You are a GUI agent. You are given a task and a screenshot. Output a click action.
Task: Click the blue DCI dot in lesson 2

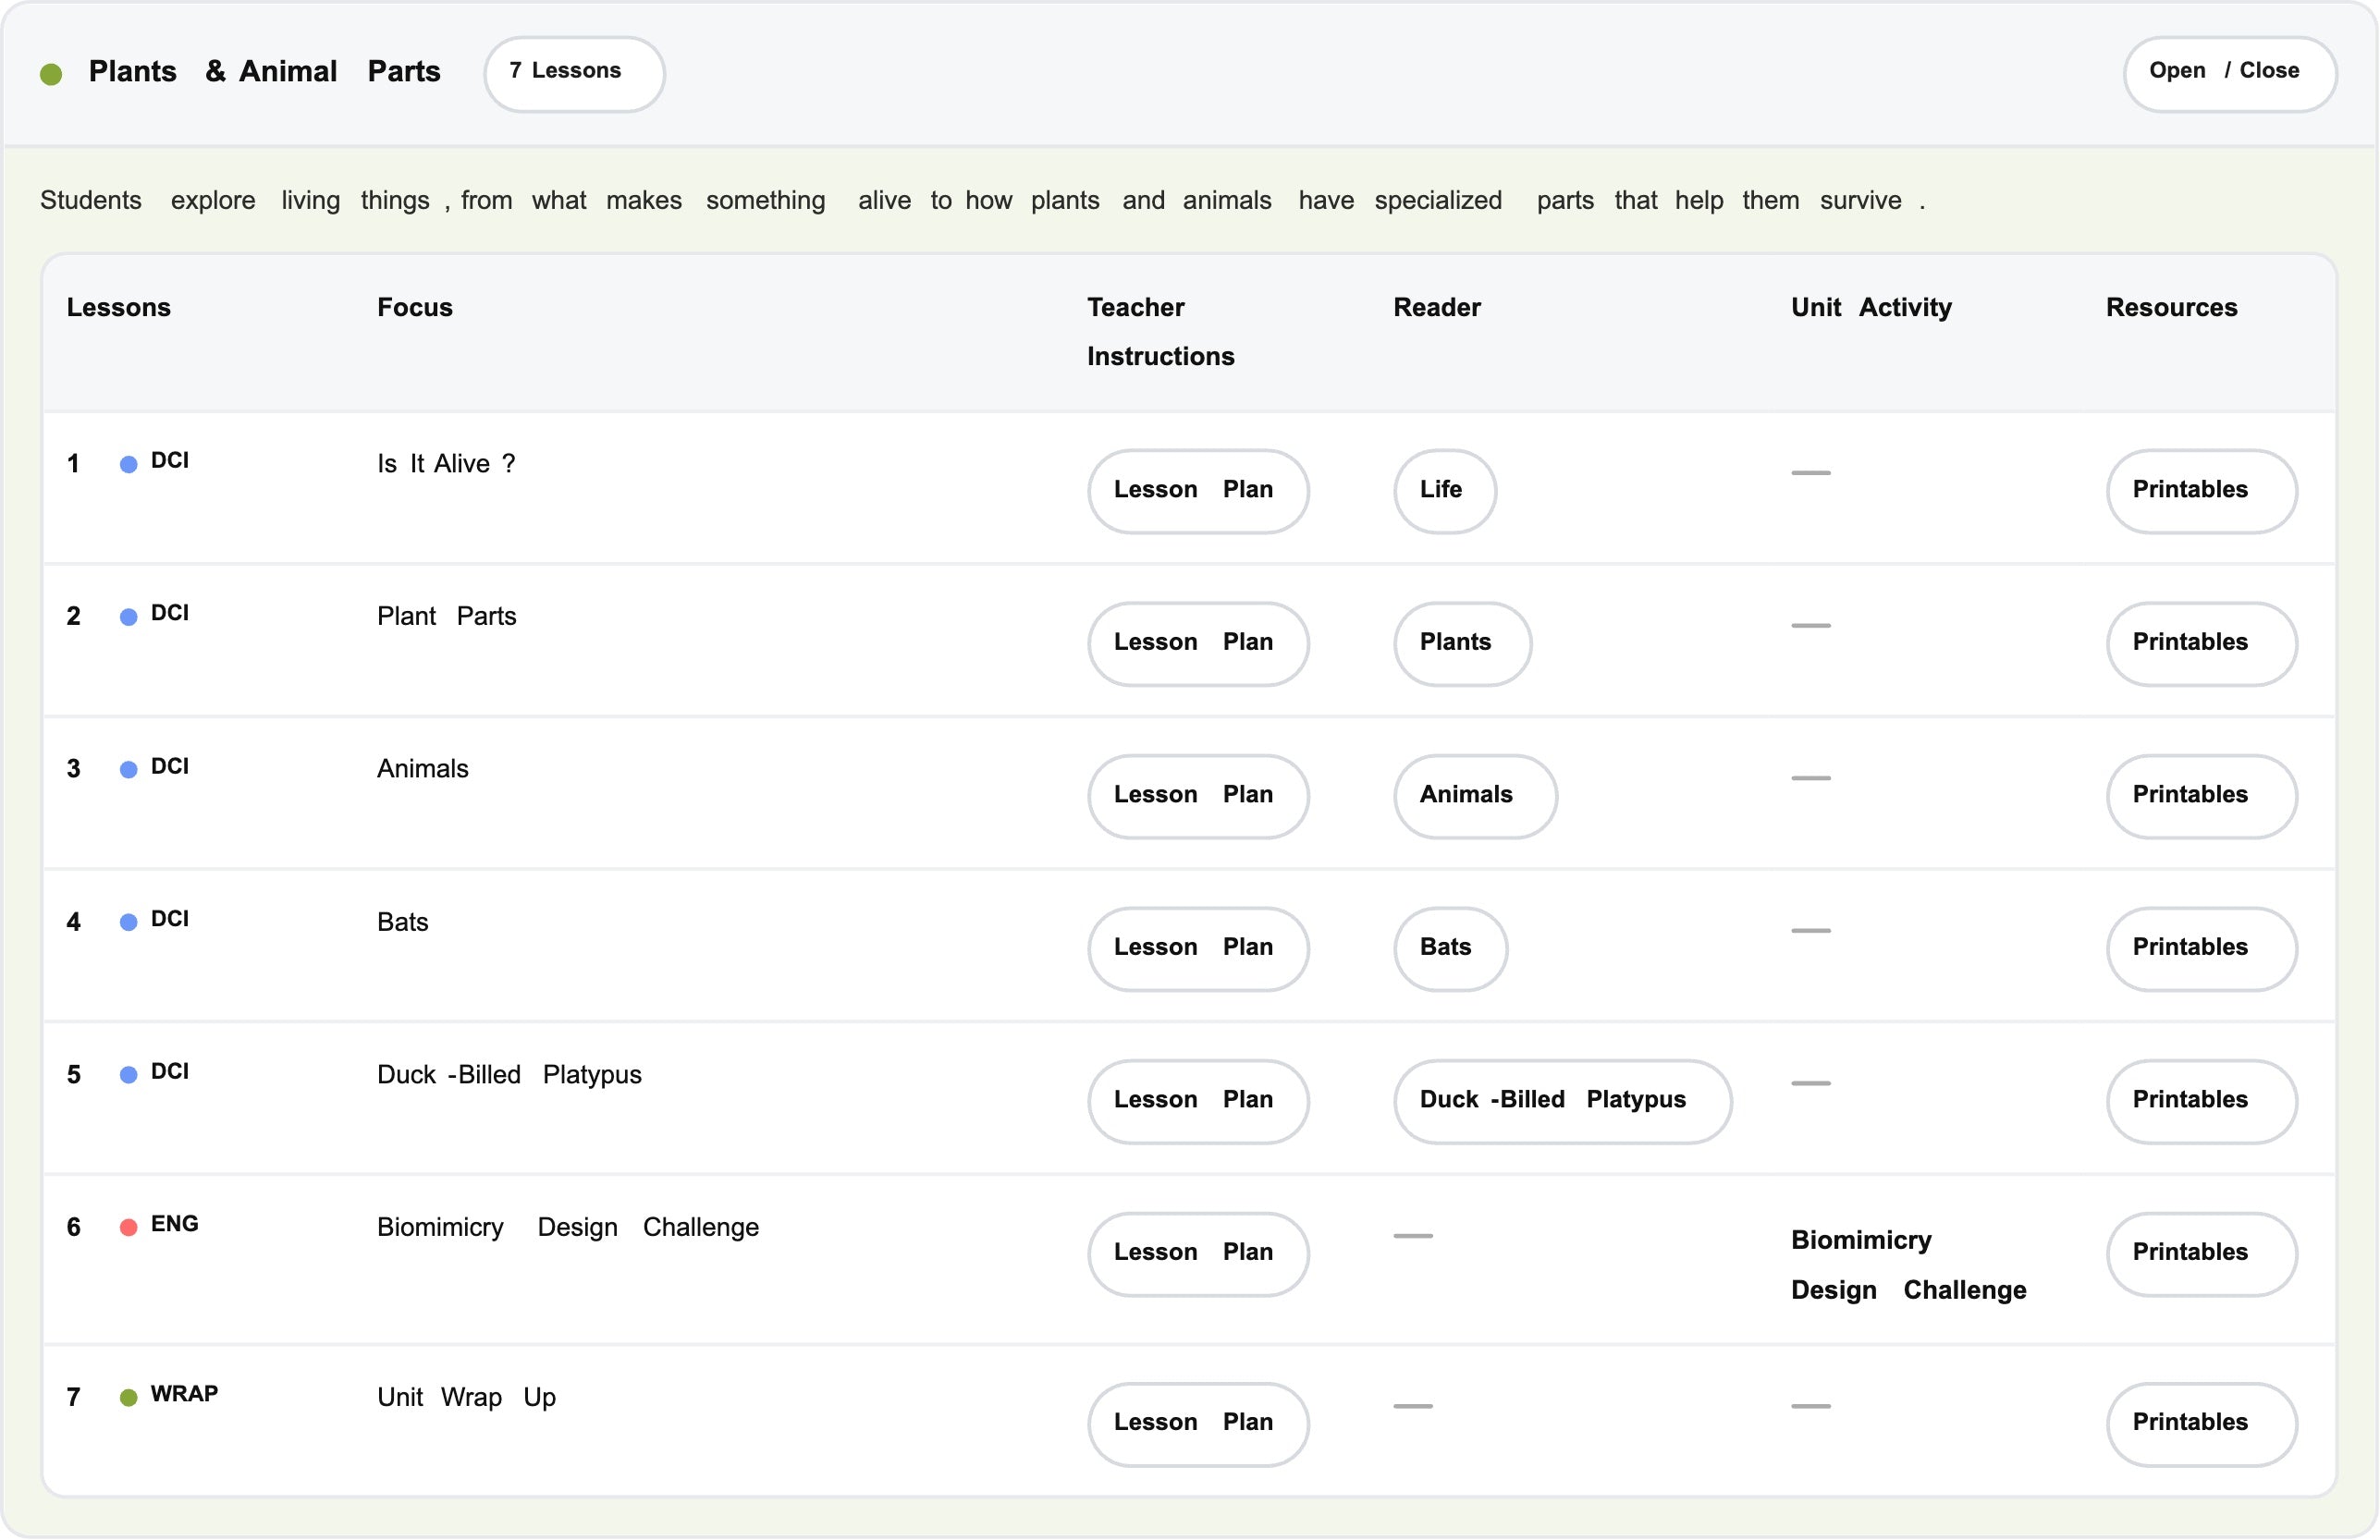pos(128,617)
